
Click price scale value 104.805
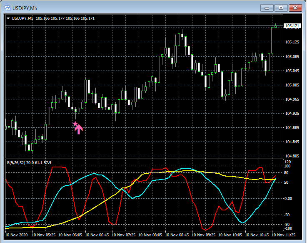[292, 156]
